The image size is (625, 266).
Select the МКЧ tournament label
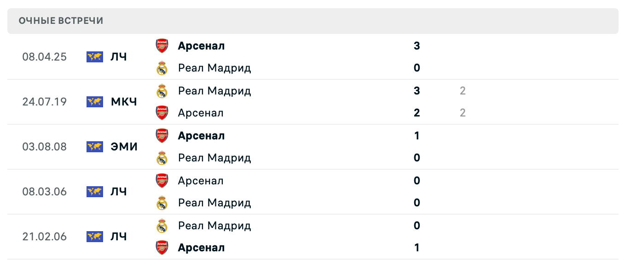click(x=124, y=102)
